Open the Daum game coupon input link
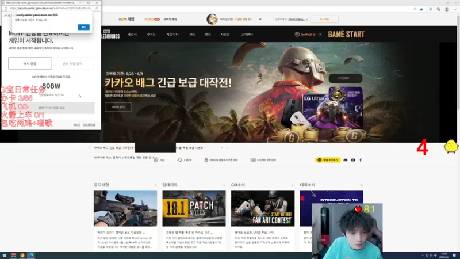Screen dimensions: 460x259 (263, 160)
